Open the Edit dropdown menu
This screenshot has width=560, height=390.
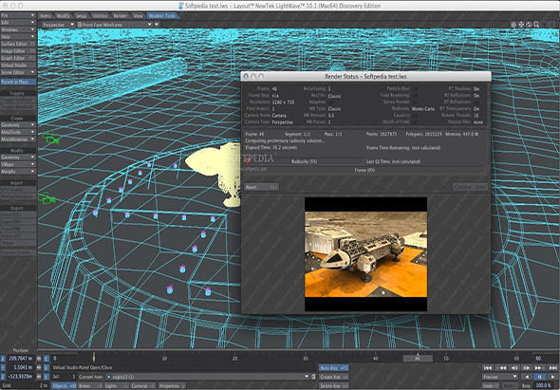(18, 23)
